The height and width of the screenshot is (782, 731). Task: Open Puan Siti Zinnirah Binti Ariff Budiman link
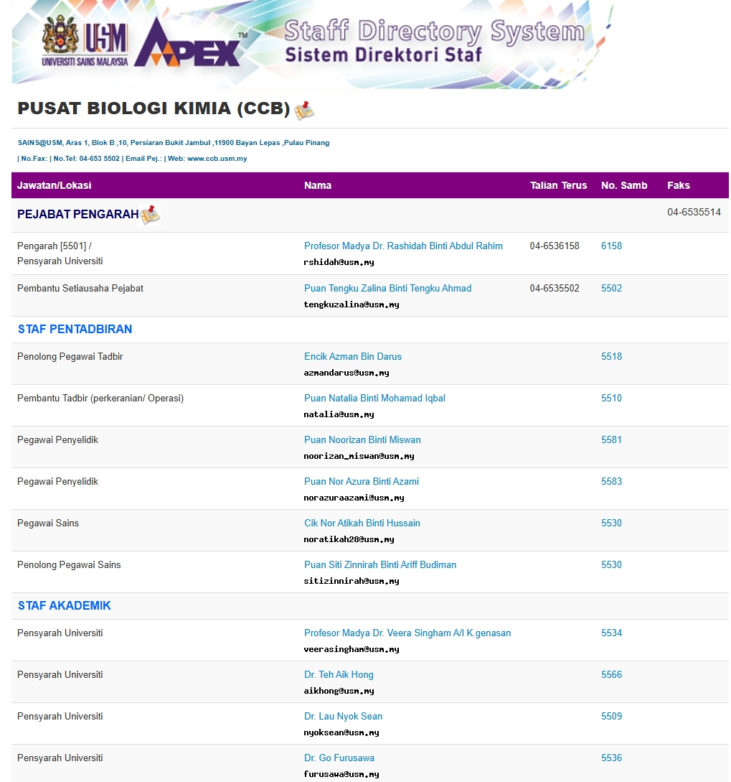pos(380,564)
